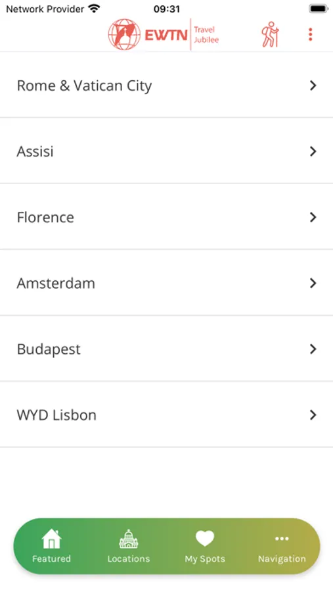The height and width of the screenshot is (592, 333).
Task: Open the WYD Lisbon entry
Action: [x=166, y=414]
